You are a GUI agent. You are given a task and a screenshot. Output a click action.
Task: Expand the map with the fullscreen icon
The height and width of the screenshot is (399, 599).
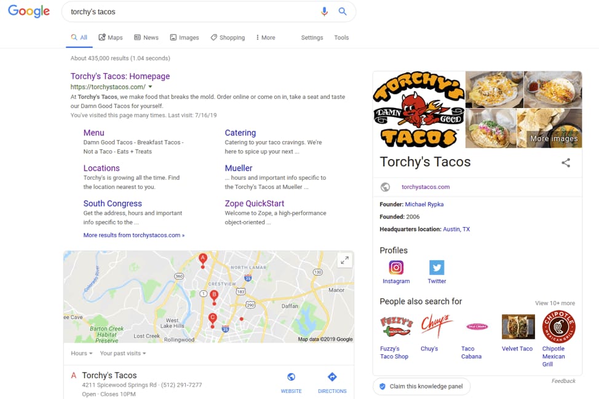(344, 260)
